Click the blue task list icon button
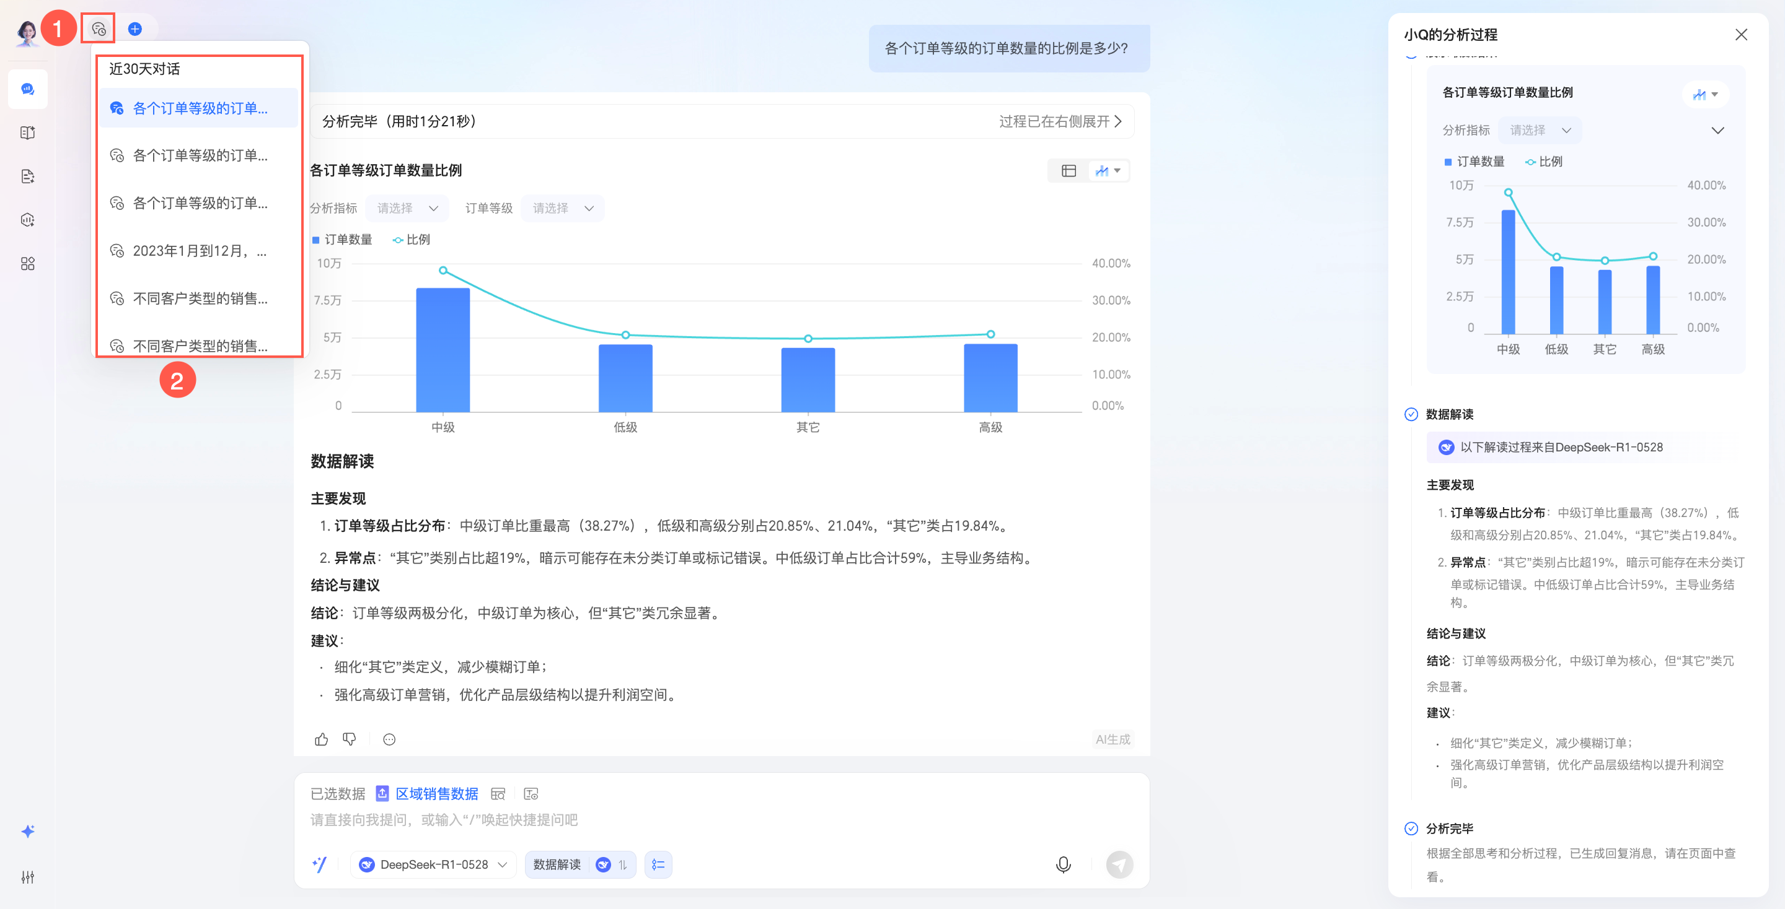1785x909 pixels. click(x=658, y=864)
